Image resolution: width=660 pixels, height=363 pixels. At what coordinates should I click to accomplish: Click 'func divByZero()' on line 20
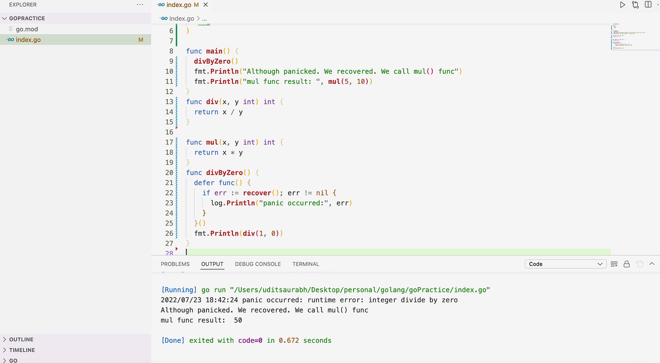tap(219, 173)
